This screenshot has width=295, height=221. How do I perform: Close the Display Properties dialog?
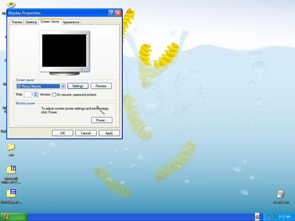coord(118,13)
